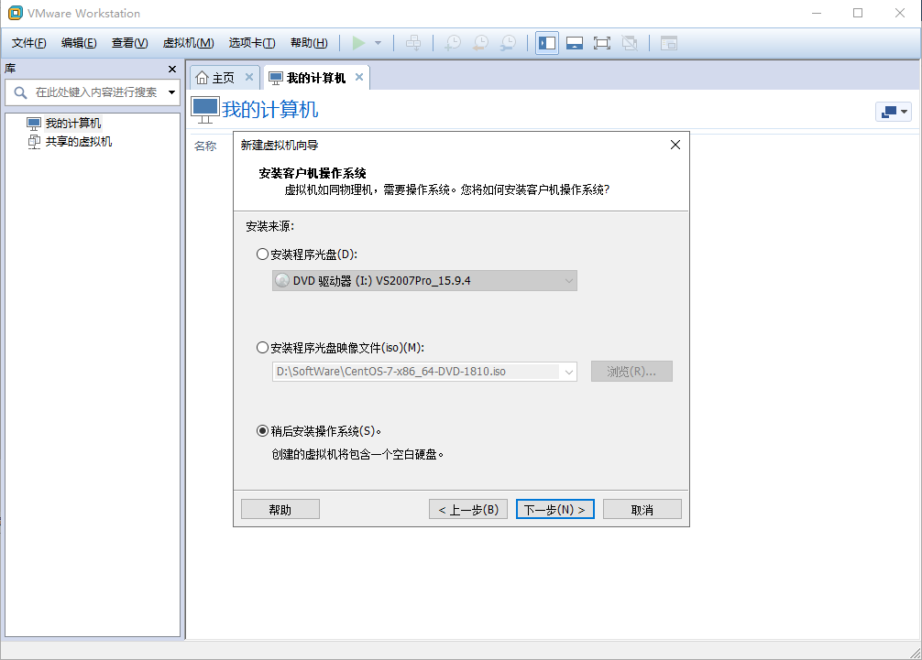Click the send Ctrl+Alt+Del toolbar icon
922x660 pixels.
click(413, 43)
